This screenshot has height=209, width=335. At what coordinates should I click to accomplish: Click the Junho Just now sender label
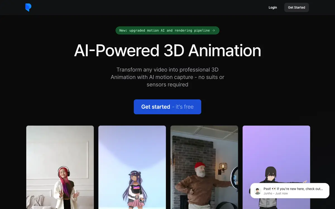276,193
